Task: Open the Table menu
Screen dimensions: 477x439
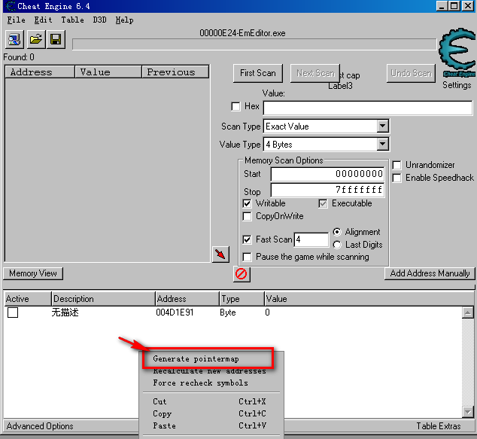Action: [x=73, y=20]
